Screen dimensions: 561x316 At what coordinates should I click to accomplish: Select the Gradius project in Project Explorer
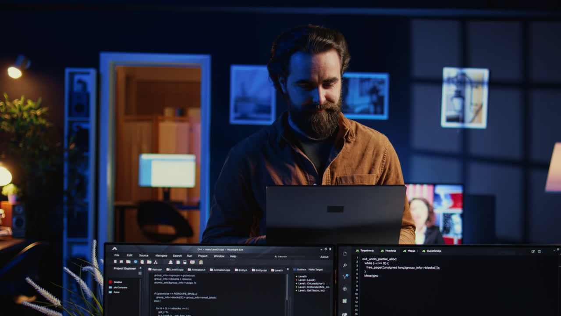(117, 282)
